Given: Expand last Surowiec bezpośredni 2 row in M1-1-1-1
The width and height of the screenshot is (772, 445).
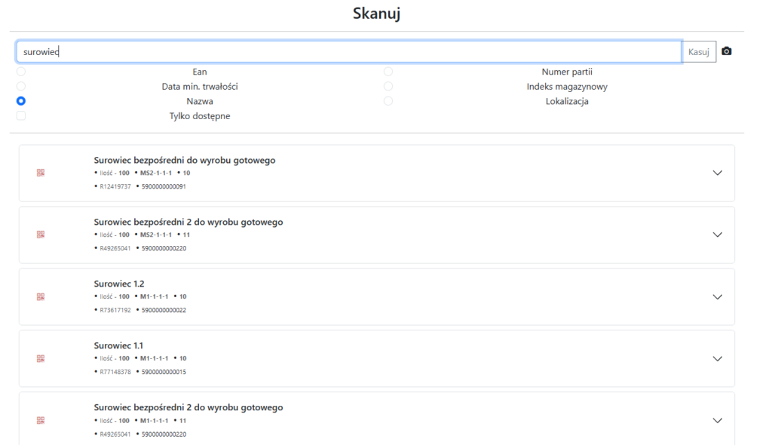Looking at the screenshot, I should [x=717, y=420].
